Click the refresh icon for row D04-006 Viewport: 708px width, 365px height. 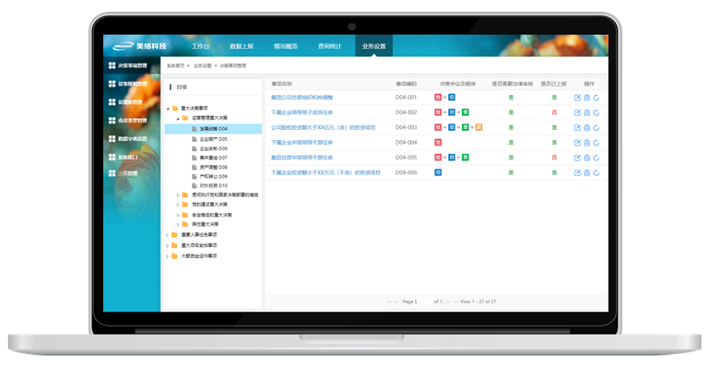pos(596,172)
